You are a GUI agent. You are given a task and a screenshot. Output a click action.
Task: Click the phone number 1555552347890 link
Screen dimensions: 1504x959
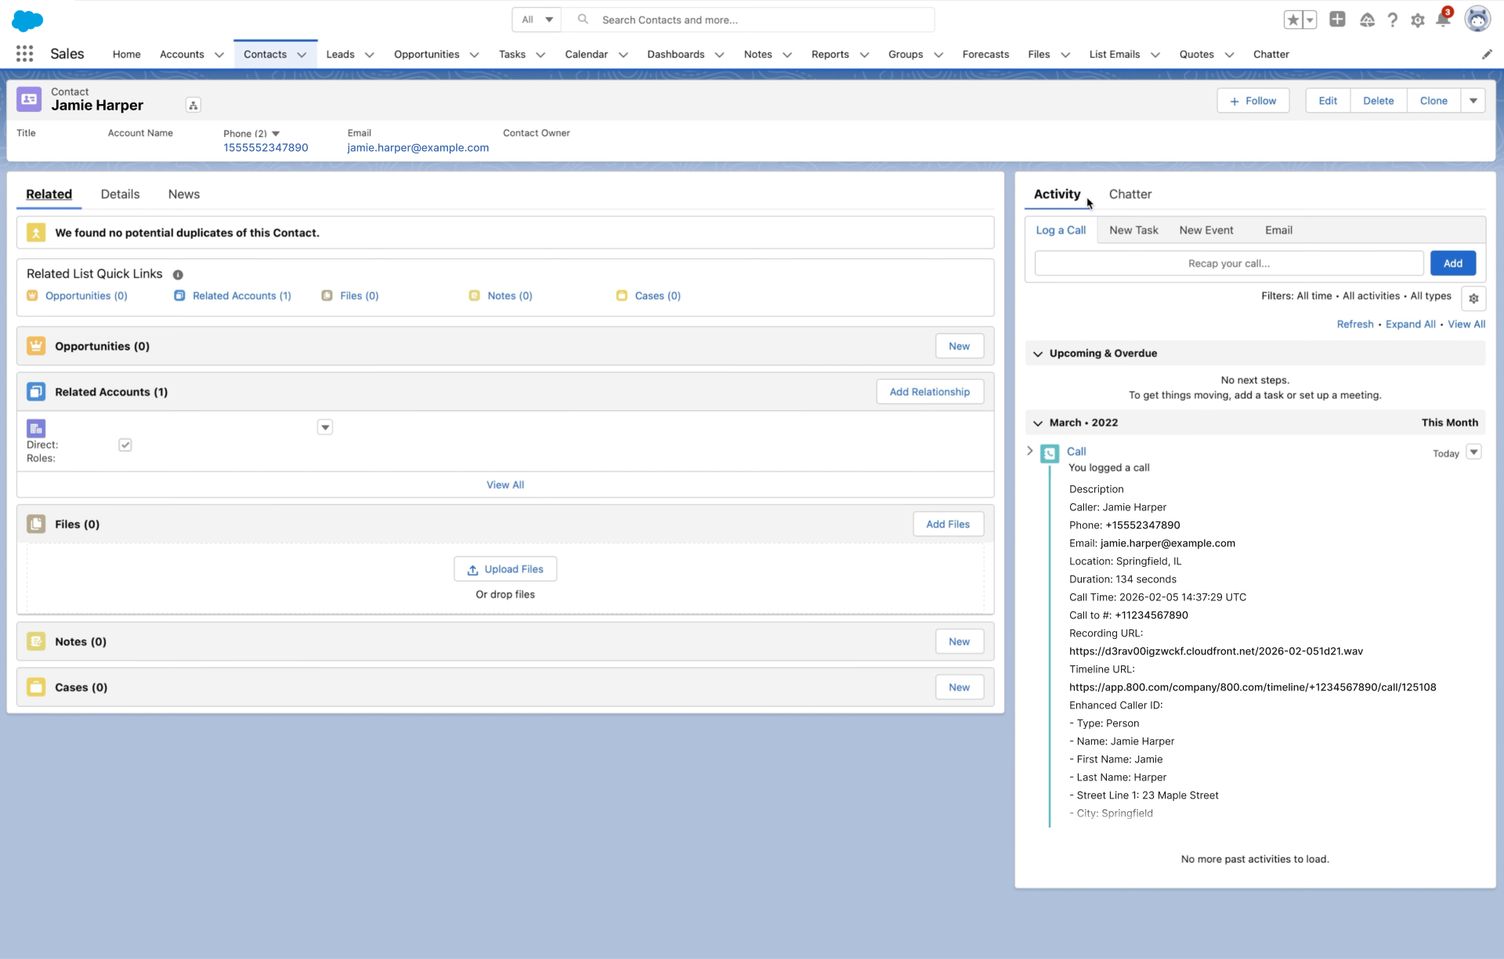[266, 147]
